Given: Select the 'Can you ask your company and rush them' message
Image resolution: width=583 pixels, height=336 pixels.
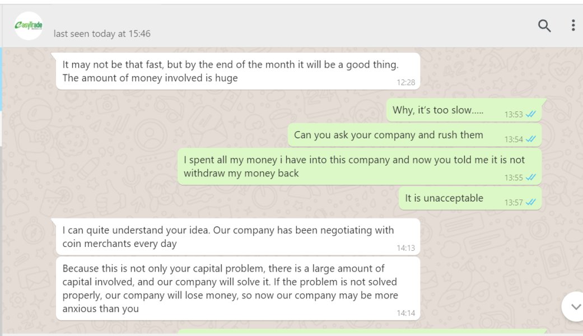Looking at the screenshot, I should tap(414, 135).
